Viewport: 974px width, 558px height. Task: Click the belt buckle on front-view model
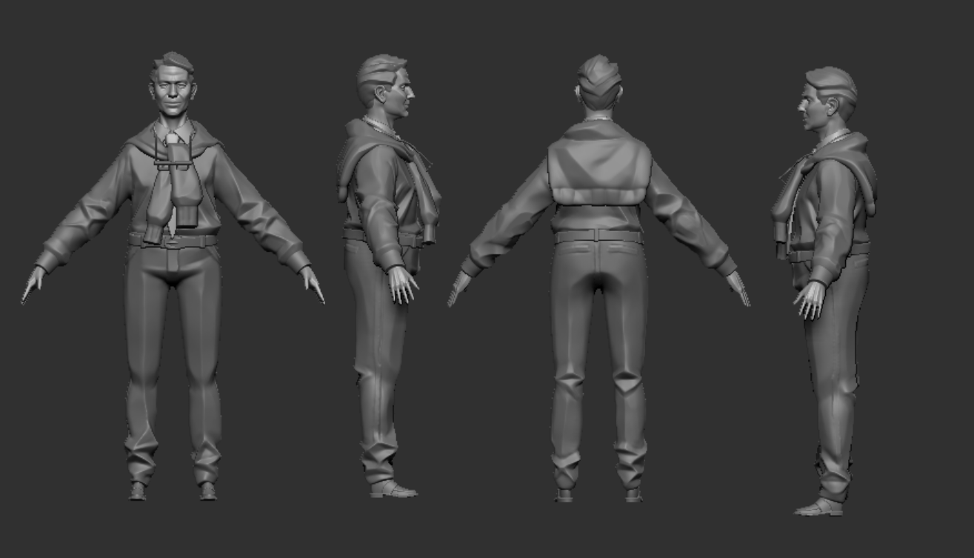[x=172, y=241]
